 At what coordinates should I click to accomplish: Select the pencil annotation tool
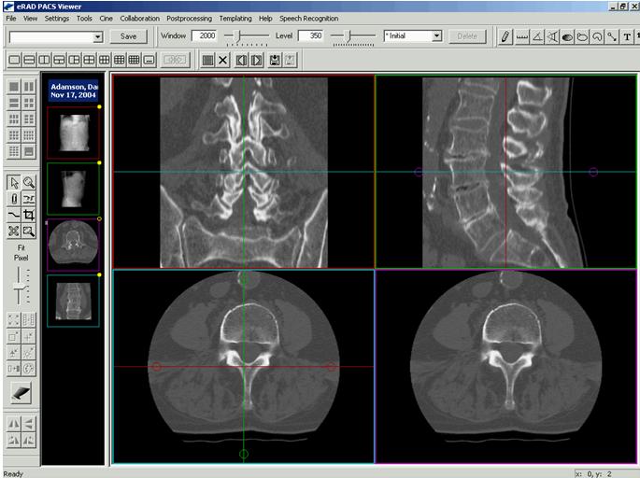tap(505, 36)
